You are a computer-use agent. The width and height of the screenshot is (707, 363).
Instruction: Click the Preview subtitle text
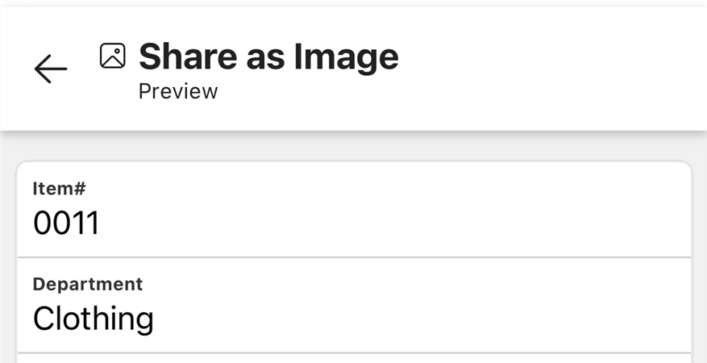coord(178,91)
